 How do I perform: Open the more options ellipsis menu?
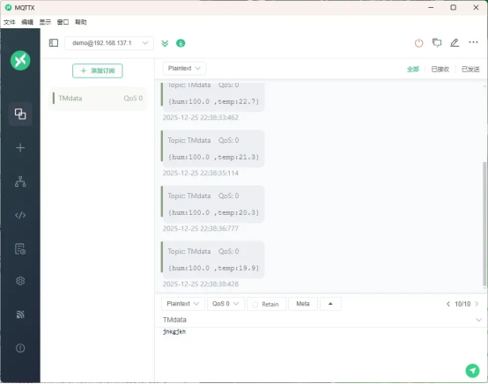pos(473,42)
